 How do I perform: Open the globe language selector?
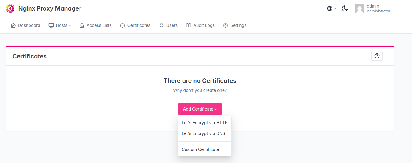[331, 8]
